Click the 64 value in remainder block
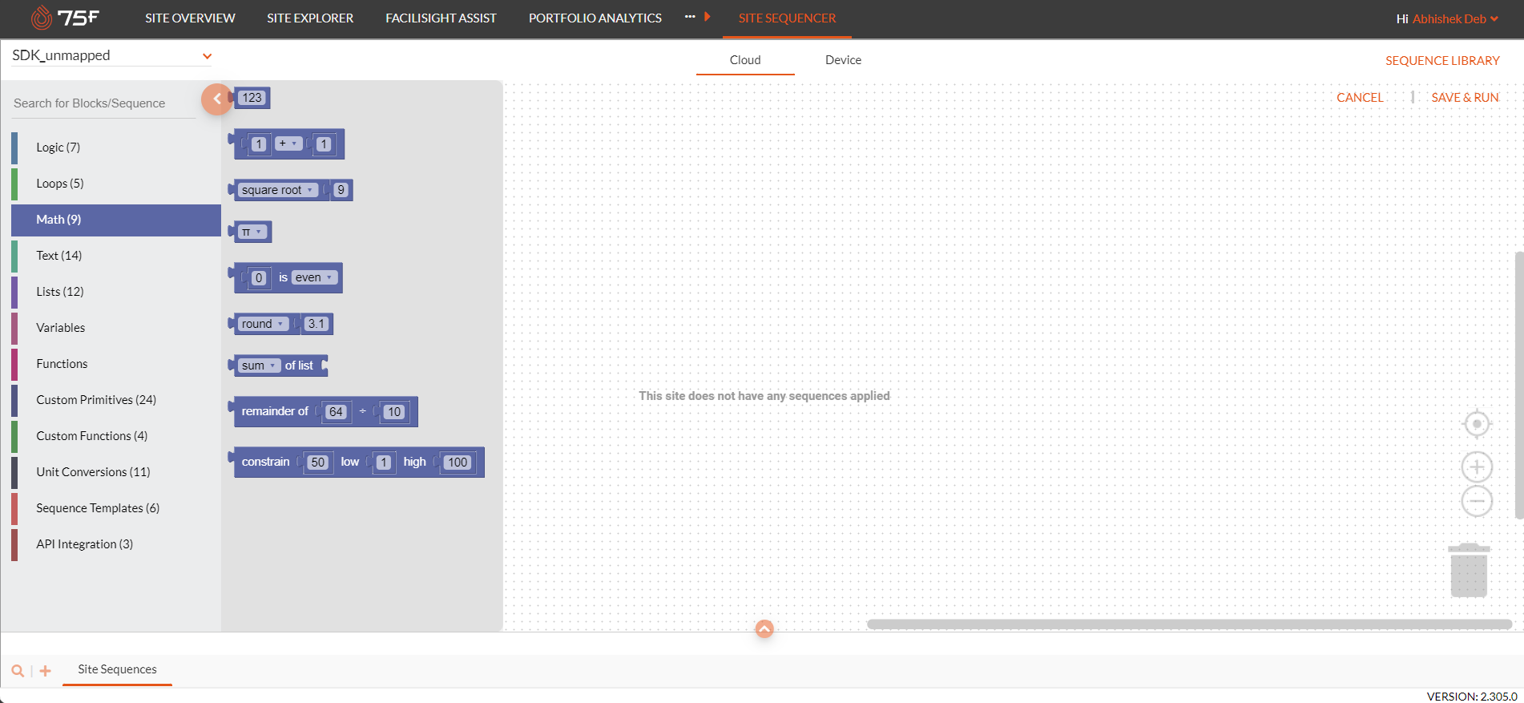 click(x=336, y=412)
